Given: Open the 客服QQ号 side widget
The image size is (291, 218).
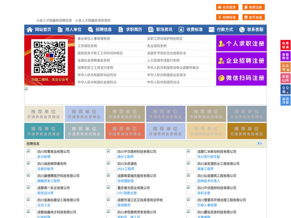Looking at the screenshot, I should [285, 78].
